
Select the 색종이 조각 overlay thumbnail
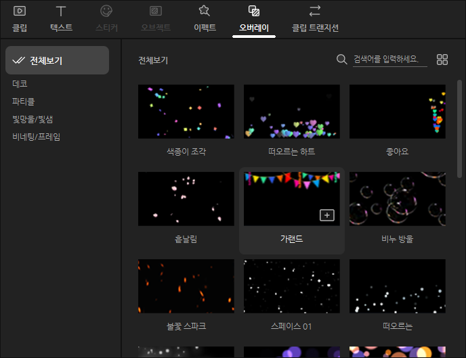(x=186, y=112)
